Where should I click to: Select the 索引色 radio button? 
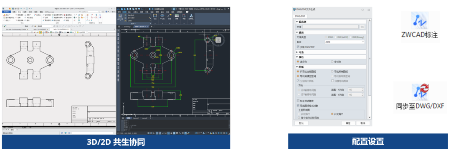point(332,62)
